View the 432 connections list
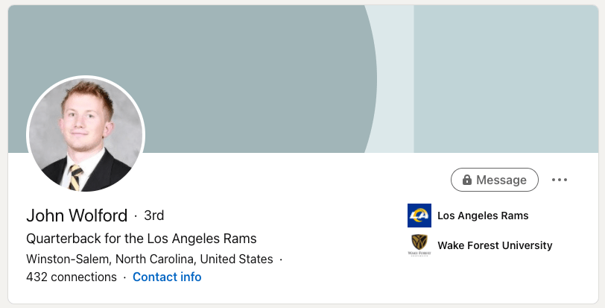This screenshot has height=308, width=605. [x=72, y=277]
